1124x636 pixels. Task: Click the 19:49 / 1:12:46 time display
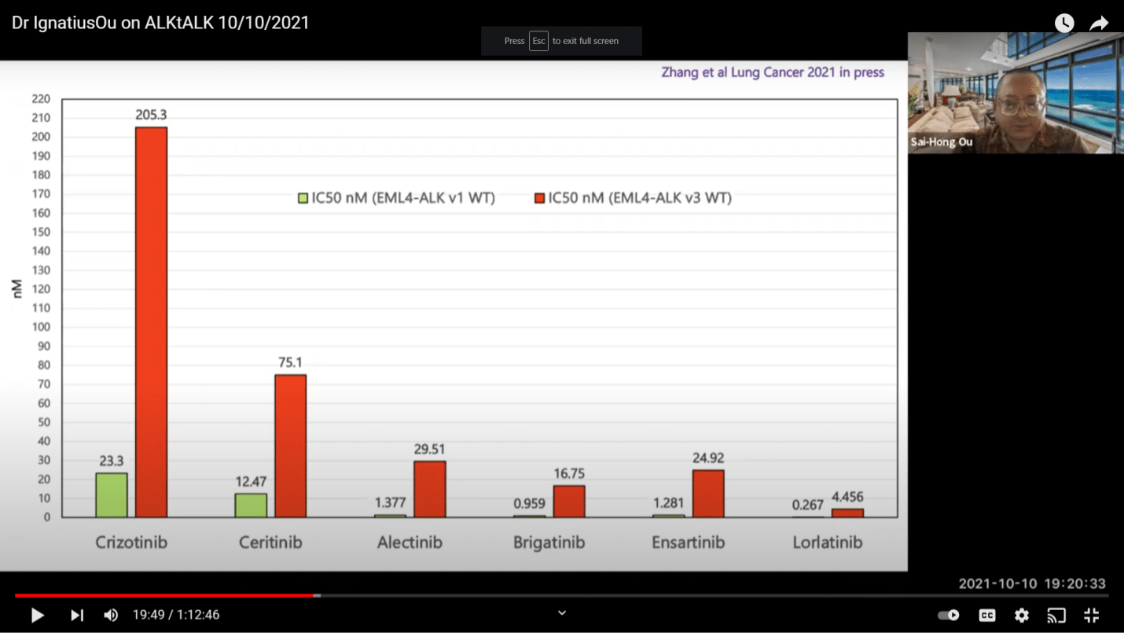pos(176,615)
